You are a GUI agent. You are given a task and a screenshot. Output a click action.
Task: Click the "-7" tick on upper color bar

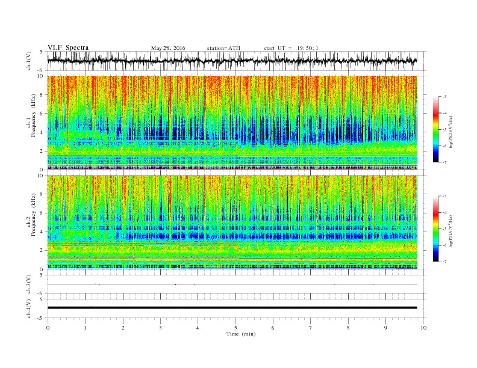pos(444,162)
